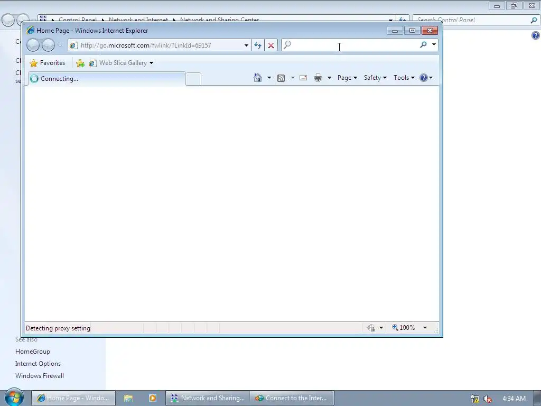Maximize the Internet Explorer window
The height and width of the screenshot is (406, 541).
coord(412,31)
